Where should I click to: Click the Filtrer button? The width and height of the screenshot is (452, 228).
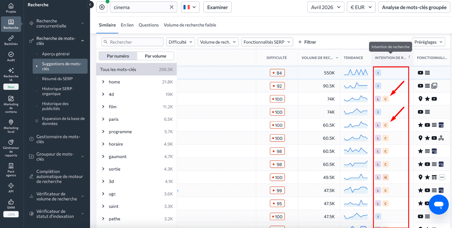tap(307, 42)
